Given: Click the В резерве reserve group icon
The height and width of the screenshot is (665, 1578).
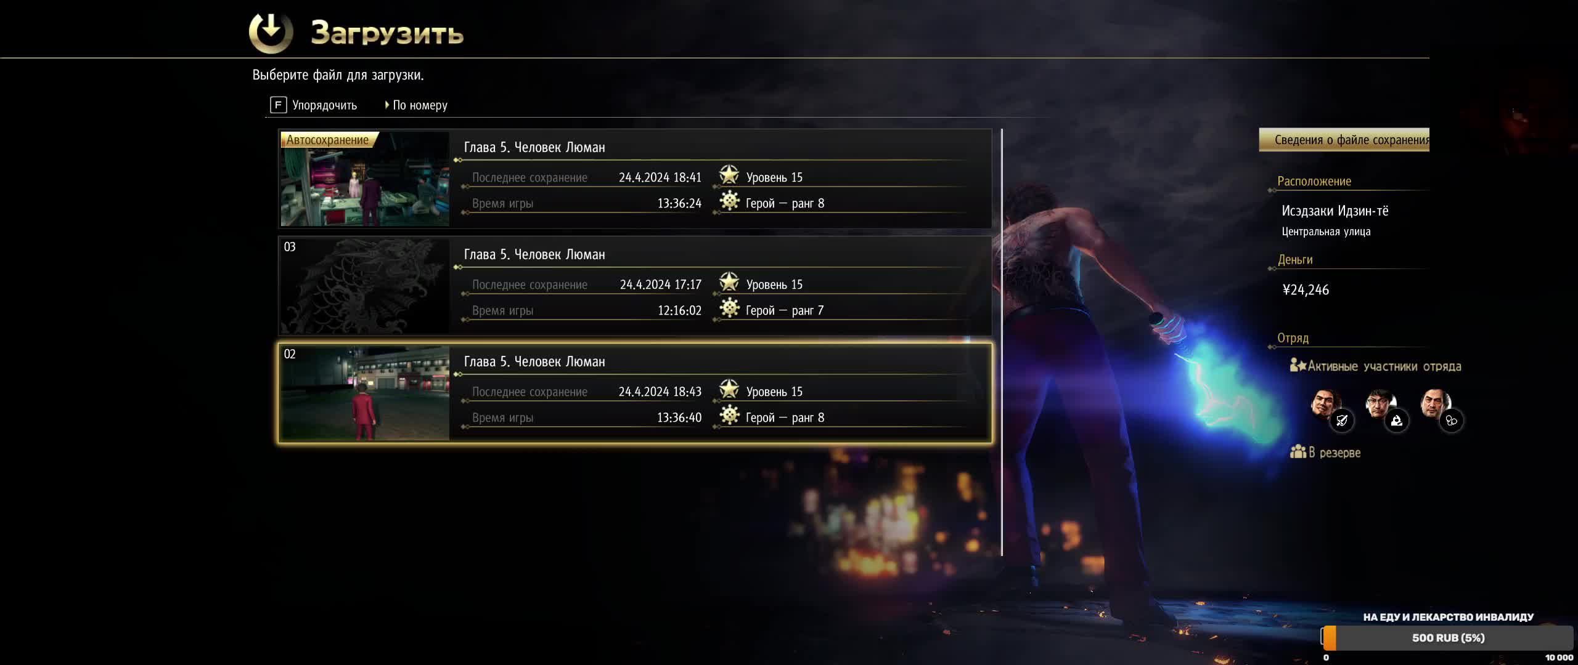Looking at the screenshot, I should tap(1298, 452).
